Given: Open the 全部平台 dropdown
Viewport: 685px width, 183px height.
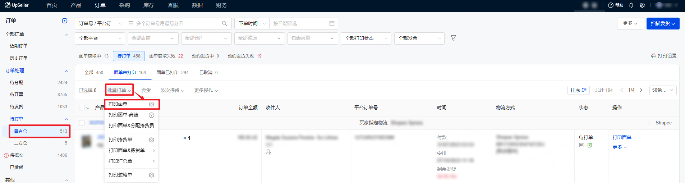Looking at the screenshot, I should (x=100, y=38).
